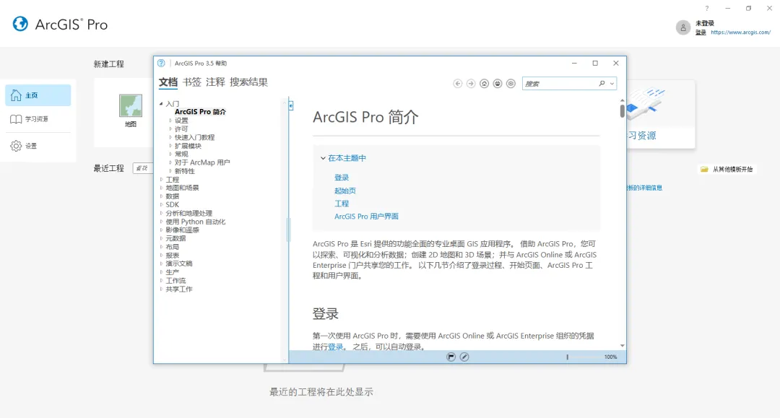The height and width of the screenshot is (418, 780).
Task: Select 共享工作 tree item
Action: 179,289
